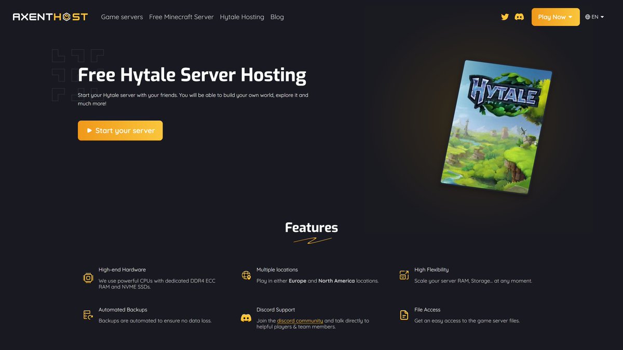Click the High-end Hardware title
The image size is (623, 350).
(122, 270)
